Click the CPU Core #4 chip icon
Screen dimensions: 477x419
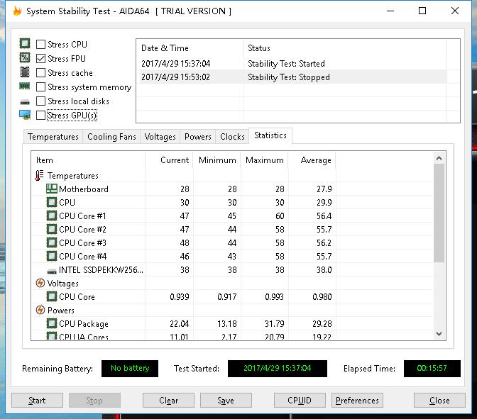[51, 256]
